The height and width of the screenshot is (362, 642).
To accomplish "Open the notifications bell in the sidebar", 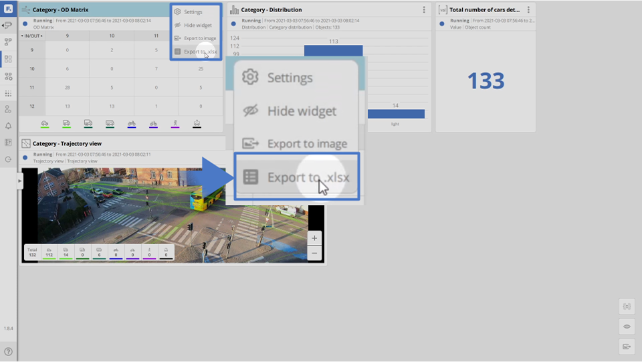I will tap(8, 126).
